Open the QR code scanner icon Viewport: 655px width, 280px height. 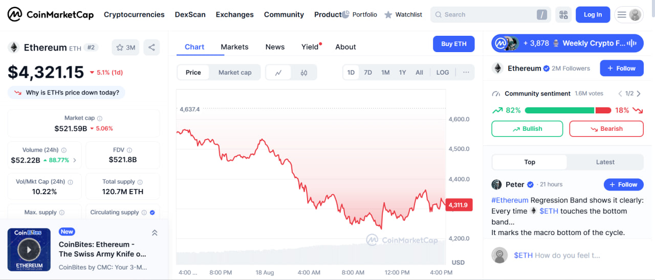click(563, 15)
